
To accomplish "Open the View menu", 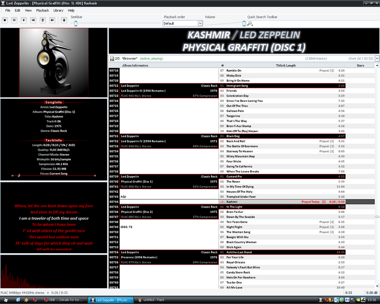I will point(28,10).
